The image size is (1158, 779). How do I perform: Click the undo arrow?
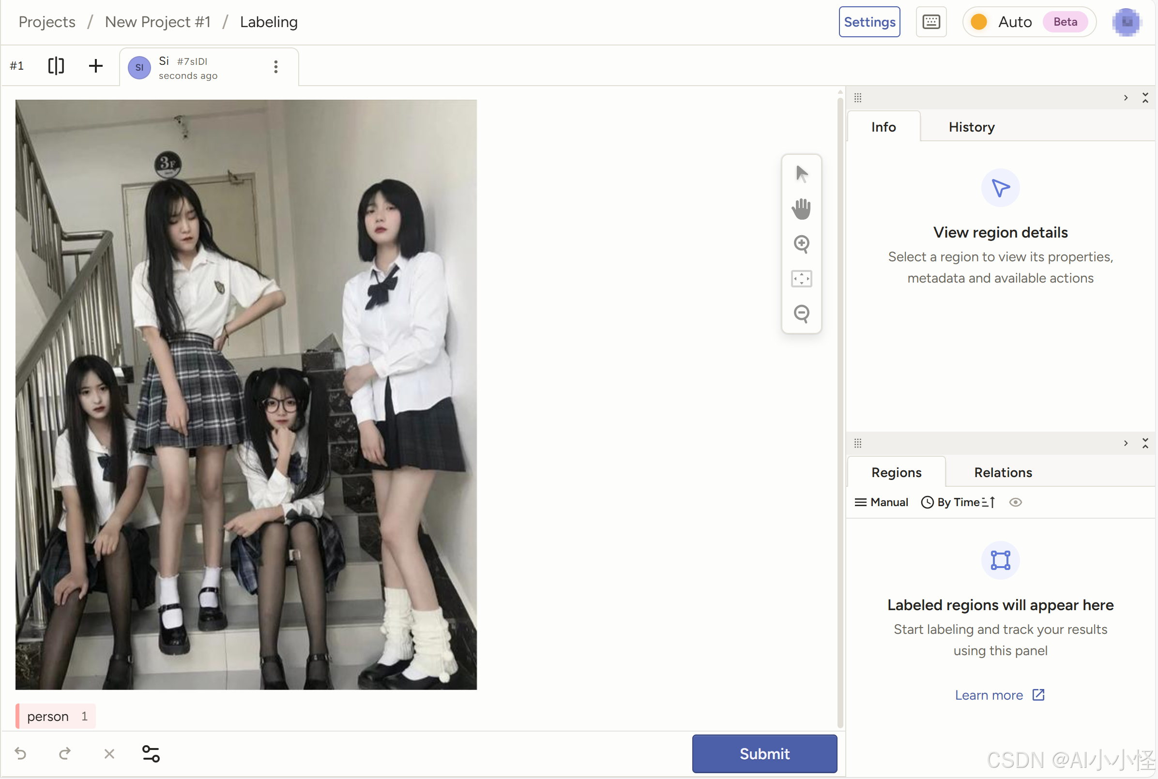point(20,754)
